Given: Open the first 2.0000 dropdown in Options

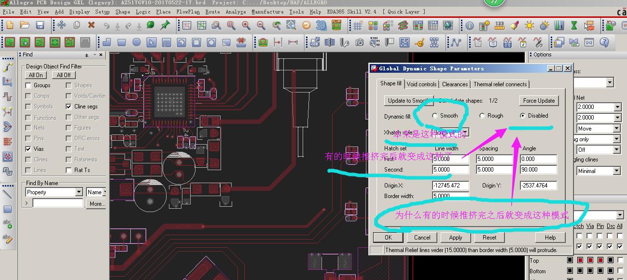Looking at the screenshot, I should [x=617, y=107].
